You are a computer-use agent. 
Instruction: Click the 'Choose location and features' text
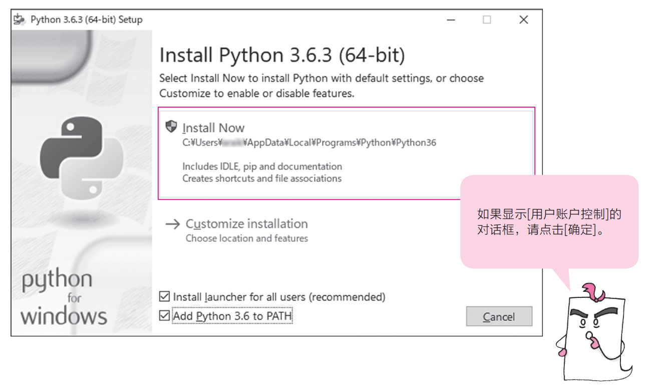coord(247,238)
